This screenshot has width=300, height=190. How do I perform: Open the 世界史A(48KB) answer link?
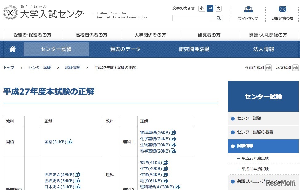pos(59,175)
